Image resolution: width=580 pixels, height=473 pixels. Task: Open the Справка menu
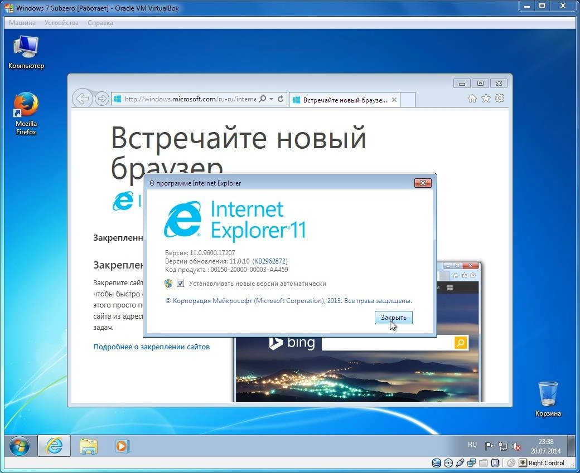(x=100, y=23)
